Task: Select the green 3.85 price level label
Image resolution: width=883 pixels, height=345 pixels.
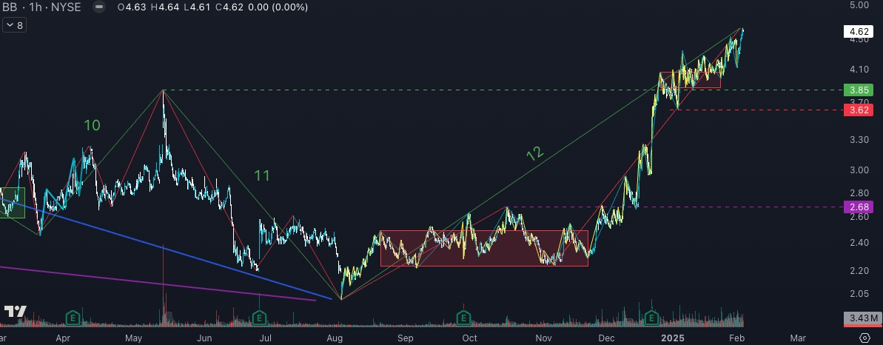Action: click(x=859, y=90)
